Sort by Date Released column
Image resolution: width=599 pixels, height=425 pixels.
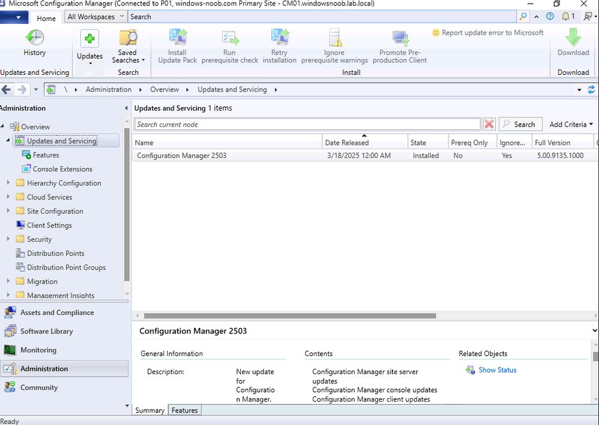pos(365,142)
